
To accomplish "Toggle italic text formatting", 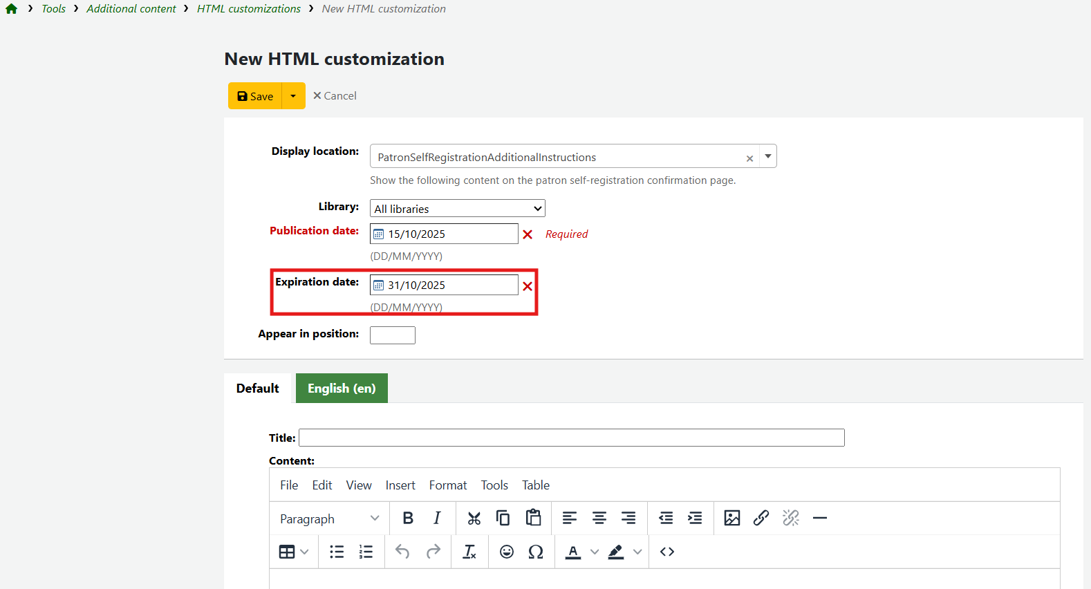I will click(437, 518).
